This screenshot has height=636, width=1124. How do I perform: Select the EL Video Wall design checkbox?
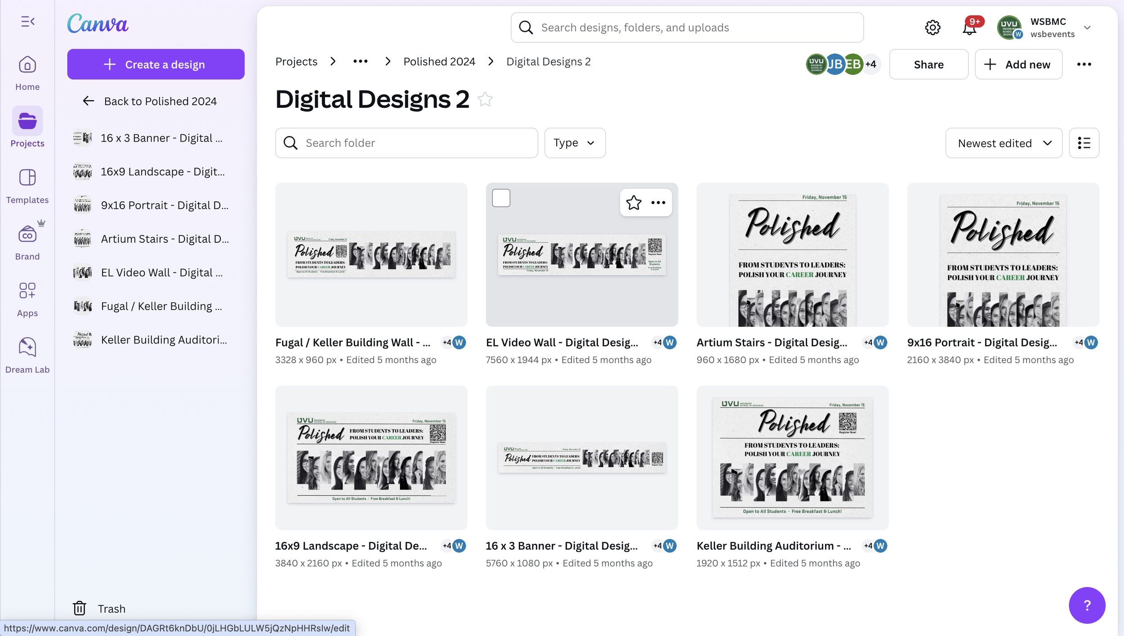coord(501,198)
